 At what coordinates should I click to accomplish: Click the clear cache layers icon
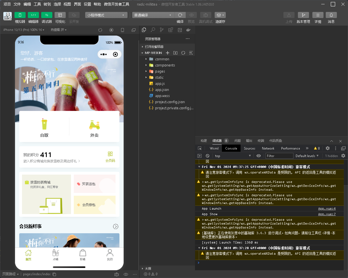click(220, 15)
